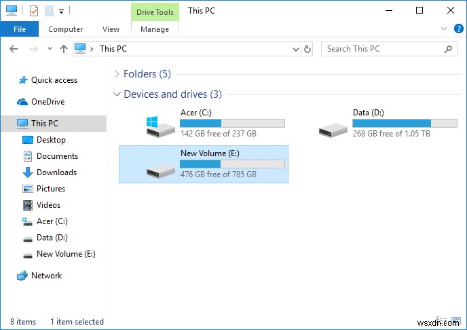Click the 1 item selected status text

coord(77,322)
